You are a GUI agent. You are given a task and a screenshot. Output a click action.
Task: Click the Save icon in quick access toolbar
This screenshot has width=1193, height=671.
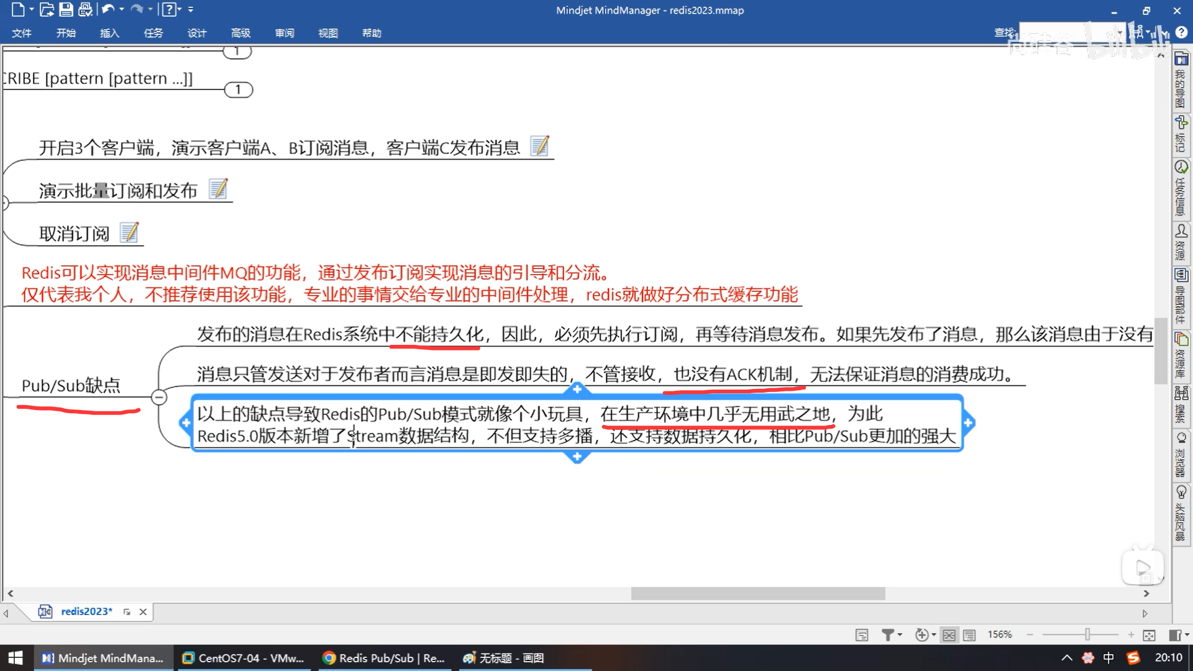click(66, 9)
